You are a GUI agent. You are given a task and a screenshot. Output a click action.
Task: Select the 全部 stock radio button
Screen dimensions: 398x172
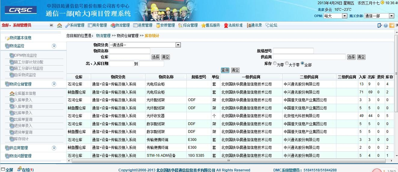(x=302, y=63)
